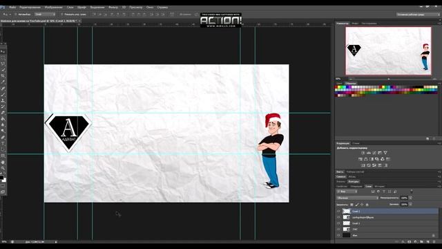
Task: Select the Crop tool
Action: (3, 76)
